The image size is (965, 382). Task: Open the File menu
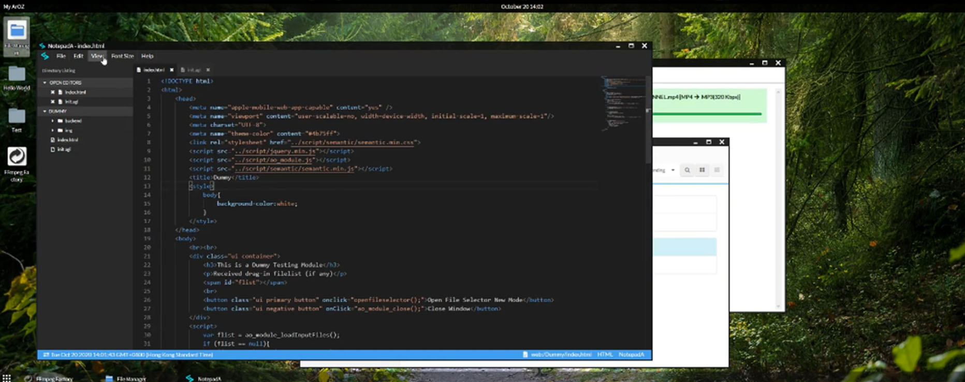click(x=61, y=56)
